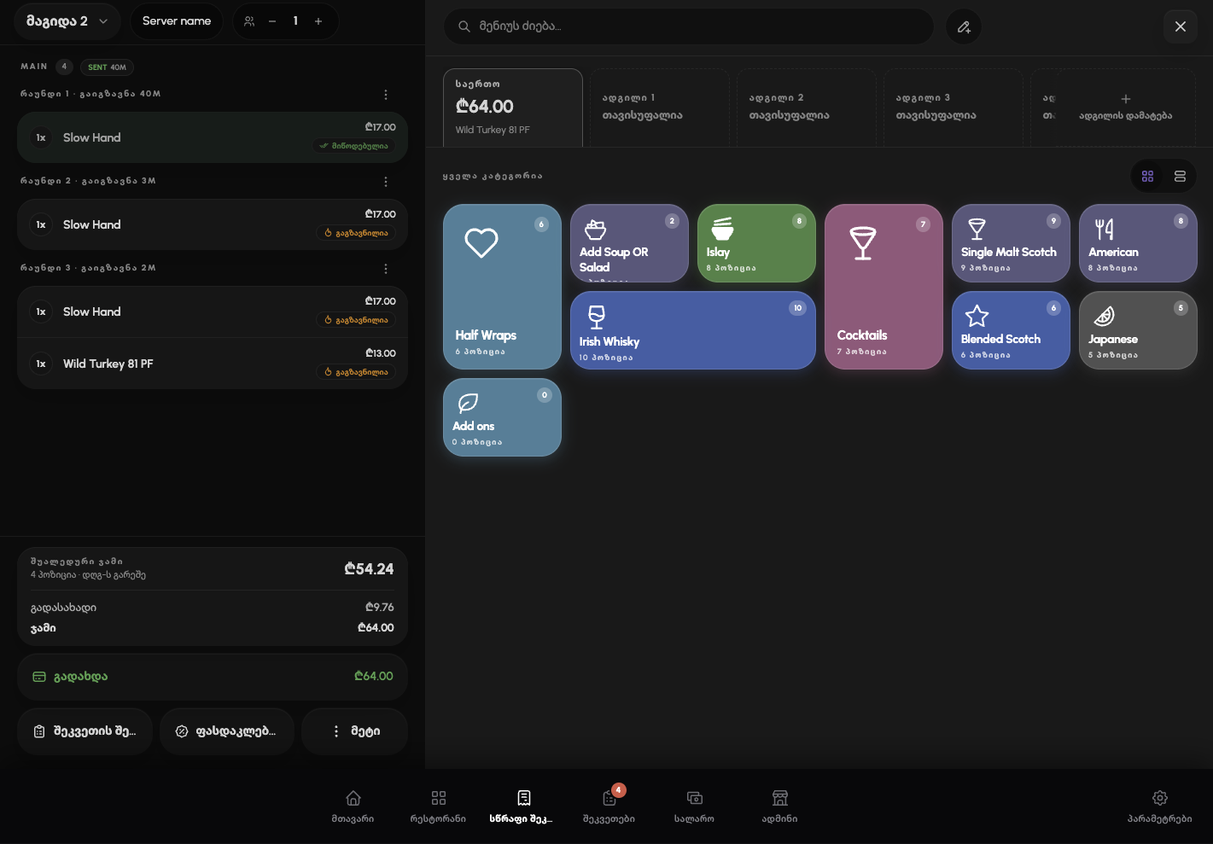Open the Irish Whisky category tile
The width and height of the screenshot is (1213, 844).
[x=693, y=330]
